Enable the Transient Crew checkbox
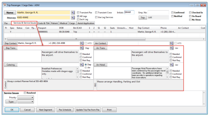This screenshot has height=115, width=209. click(96, 13)
